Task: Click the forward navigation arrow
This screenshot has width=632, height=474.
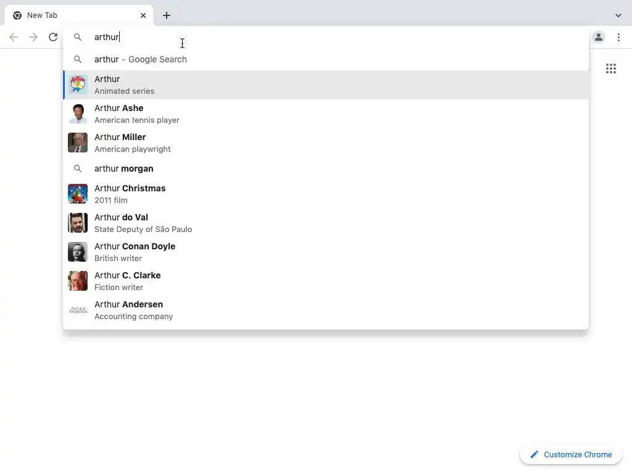Action: [33, 37]
